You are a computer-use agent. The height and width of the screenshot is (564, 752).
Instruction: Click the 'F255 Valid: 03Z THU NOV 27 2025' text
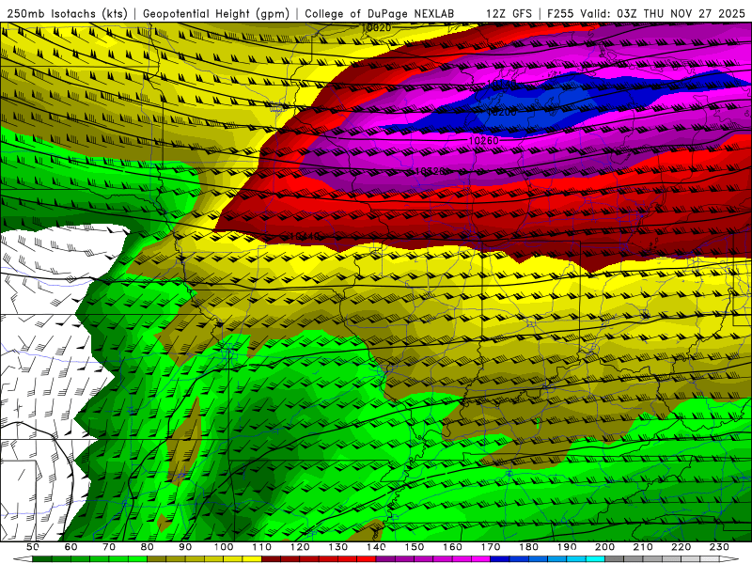[649, 14]
